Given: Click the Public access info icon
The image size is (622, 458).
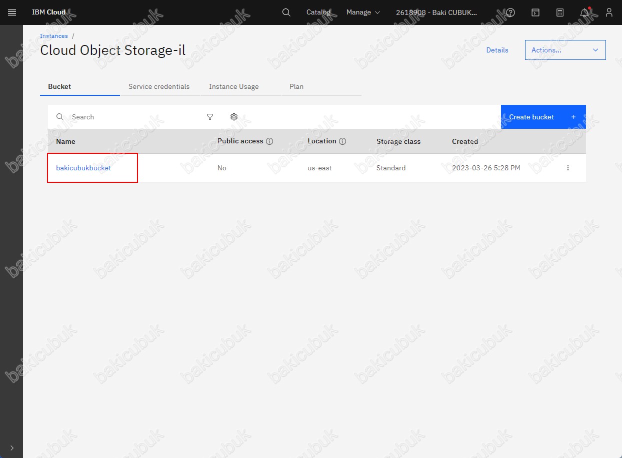Looking at the screenshot, I should 269,141.
